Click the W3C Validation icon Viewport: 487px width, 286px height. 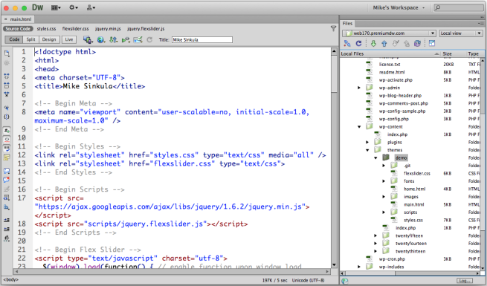tap(126, 39)
